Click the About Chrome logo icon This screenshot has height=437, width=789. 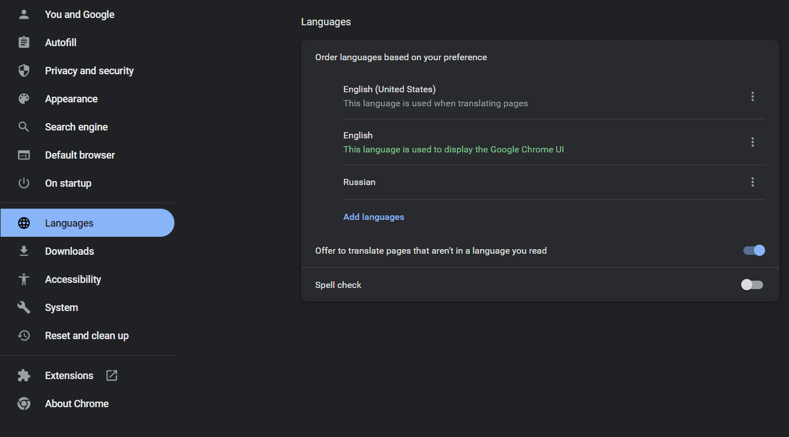click(24, 403)
